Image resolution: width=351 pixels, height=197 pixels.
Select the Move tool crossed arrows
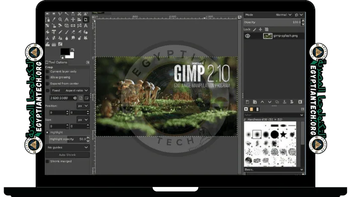coord(73,20)
